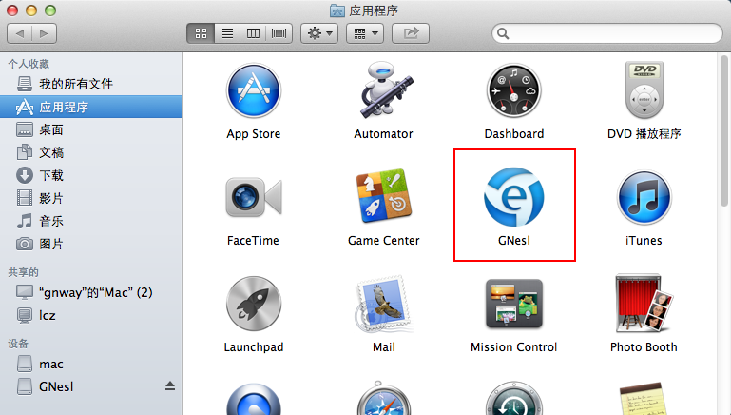Launch the Automator robot icon
The height and width of the screenshot is (415, 731).
click(x=383, y=91)
